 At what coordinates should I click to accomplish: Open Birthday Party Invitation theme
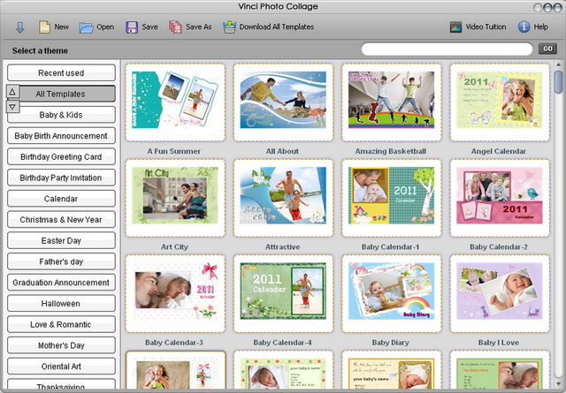click(x=61, y=178)
